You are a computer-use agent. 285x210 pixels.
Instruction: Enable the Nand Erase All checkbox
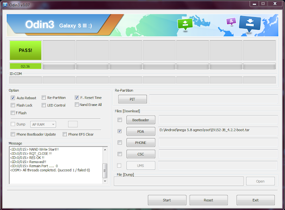point(77,105)
